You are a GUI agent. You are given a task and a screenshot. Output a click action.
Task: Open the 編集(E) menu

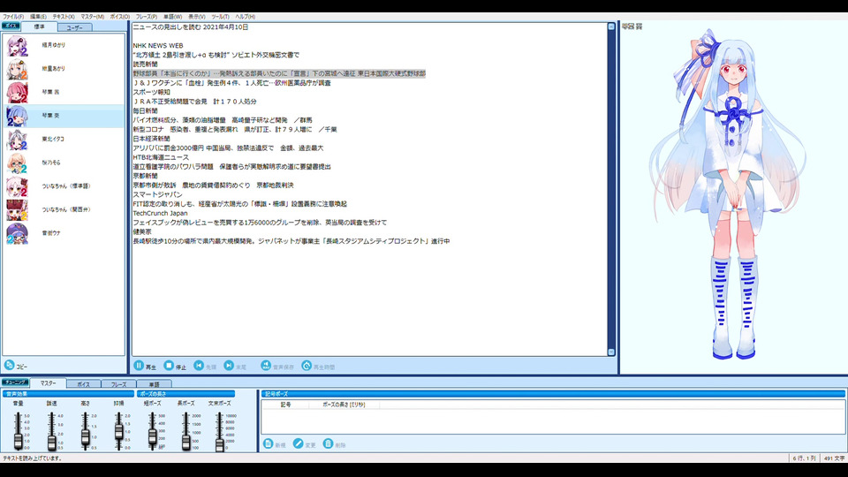[38, 17]
